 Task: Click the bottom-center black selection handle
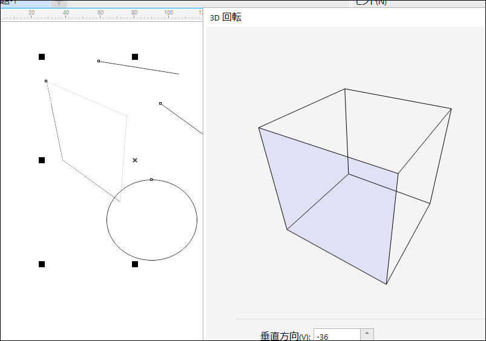135,264
